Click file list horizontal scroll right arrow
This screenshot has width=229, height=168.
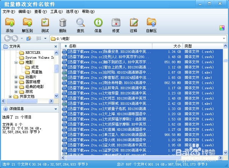coord(220,158)
